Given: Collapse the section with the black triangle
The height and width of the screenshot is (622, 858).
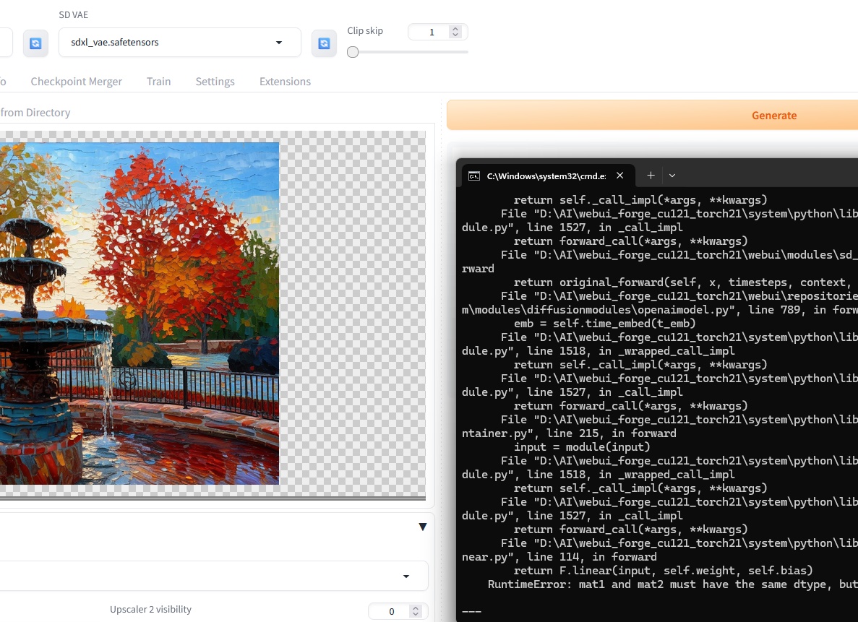Looking at the screenshot, I should [x=422, y=527].
